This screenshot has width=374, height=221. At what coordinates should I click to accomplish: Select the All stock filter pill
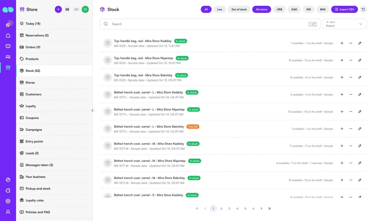(x=206, y=9)
